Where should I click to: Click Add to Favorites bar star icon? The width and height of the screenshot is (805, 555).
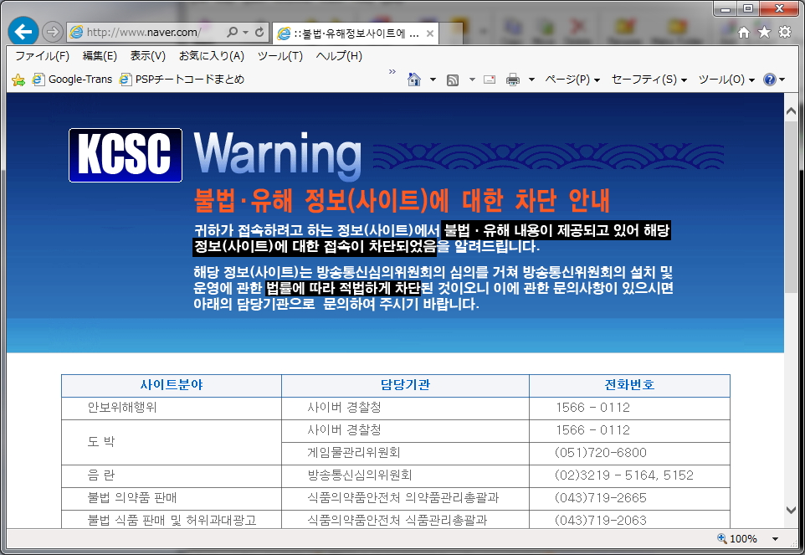point(18,80)
